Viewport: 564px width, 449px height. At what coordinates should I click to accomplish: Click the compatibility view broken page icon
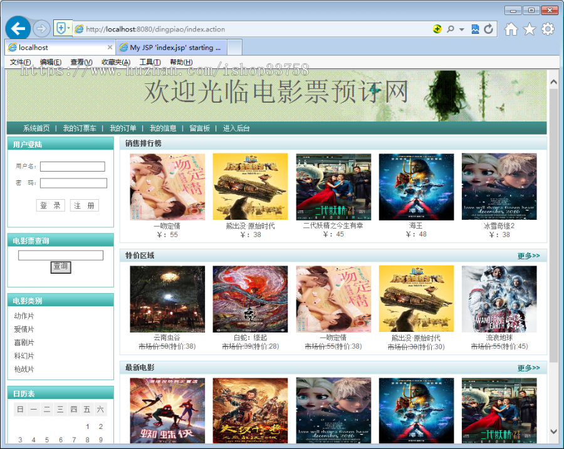pos(475,29)
